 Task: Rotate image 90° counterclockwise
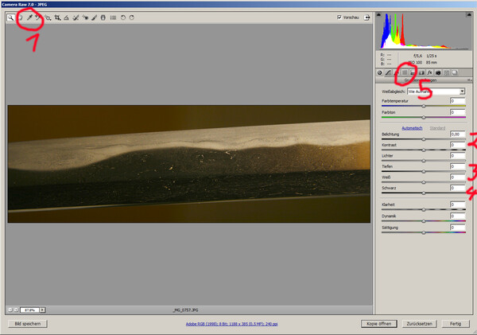click(123, 18)
